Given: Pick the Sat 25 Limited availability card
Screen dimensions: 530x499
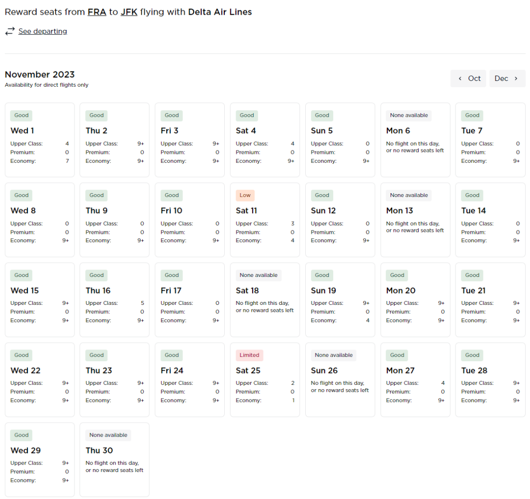Looking at the screenshot, I should tap(265, 379).
